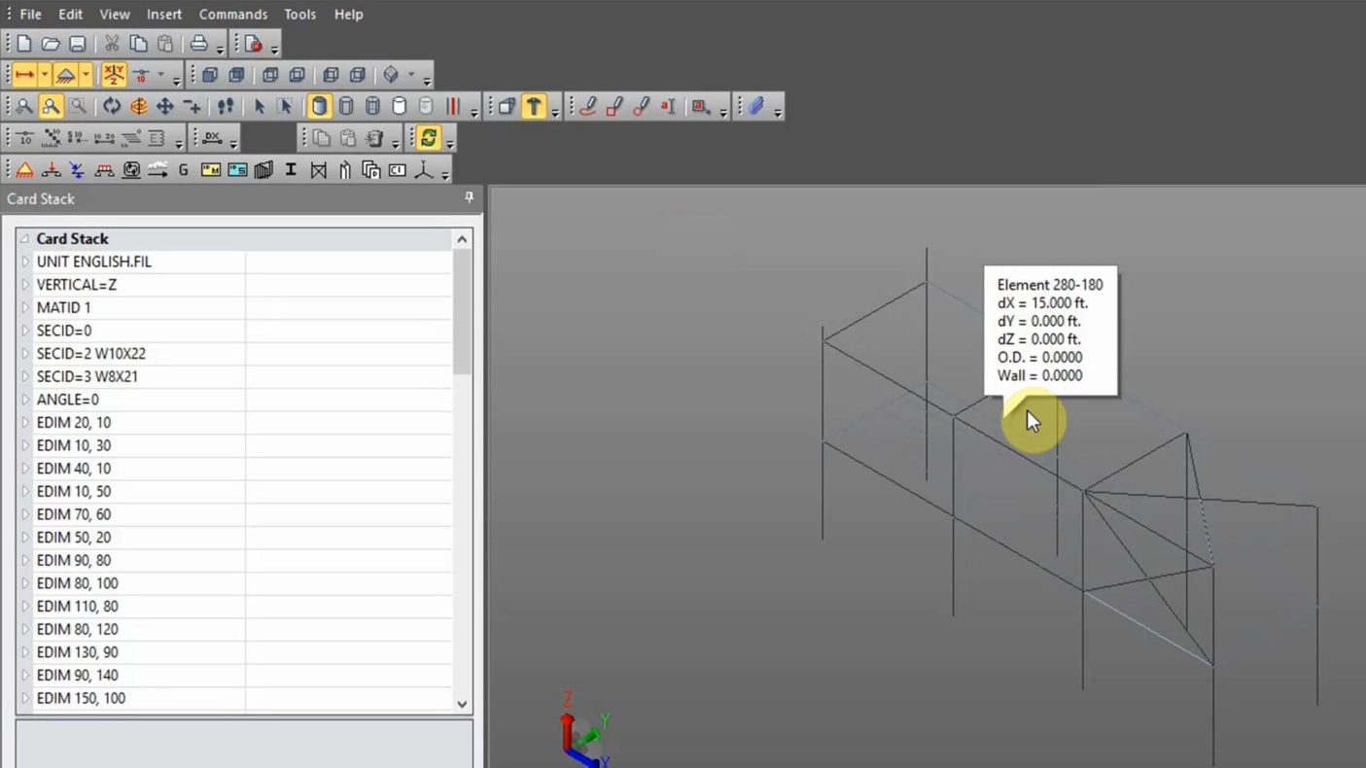
Task: Click the Card Stack scrollbar up arrow
Action: (x=462, y=239)
